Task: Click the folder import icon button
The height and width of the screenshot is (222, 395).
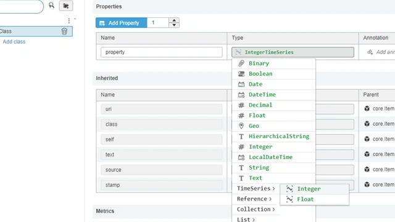Action: [x=66, y=6]
